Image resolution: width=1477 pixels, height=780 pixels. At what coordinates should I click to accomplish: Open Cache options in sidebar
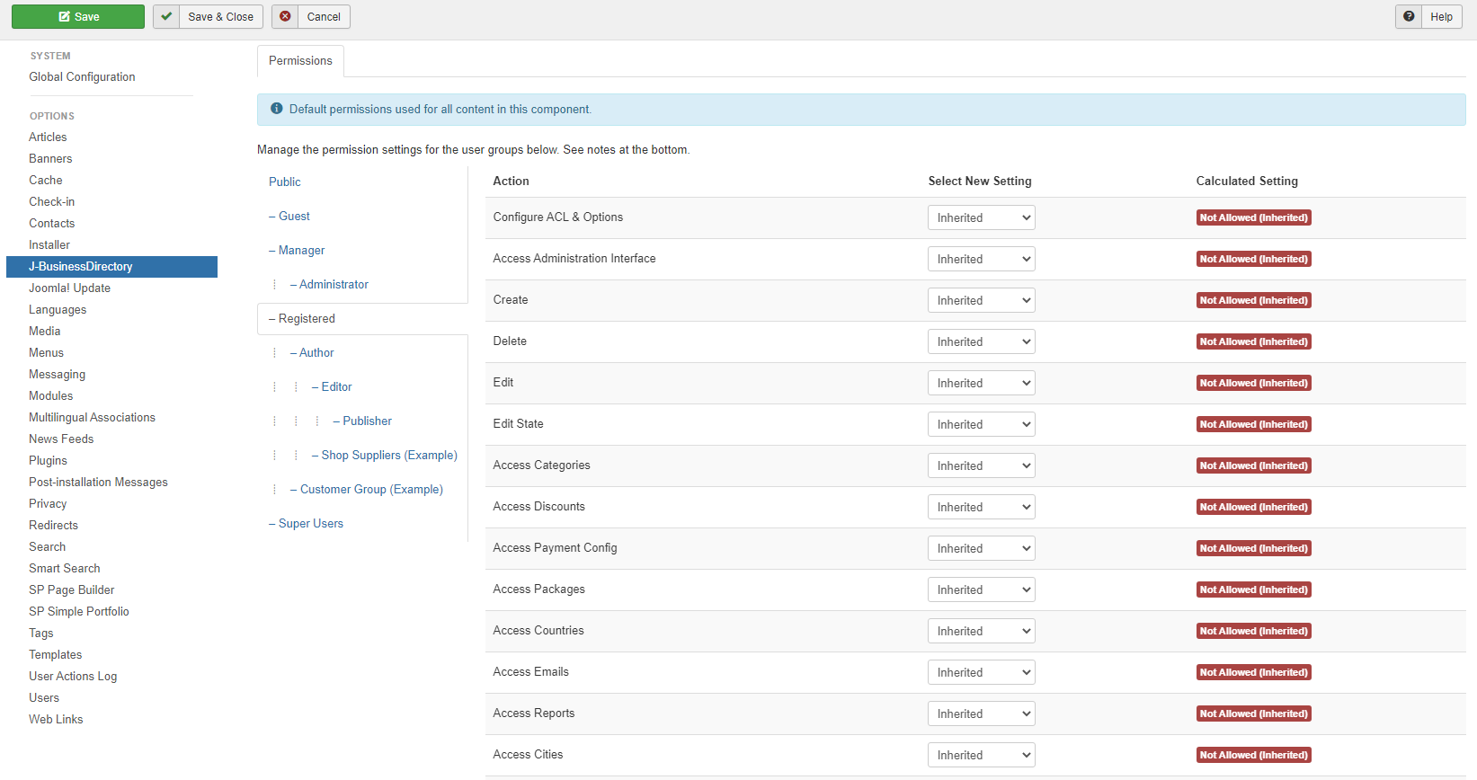pos(45,181)
